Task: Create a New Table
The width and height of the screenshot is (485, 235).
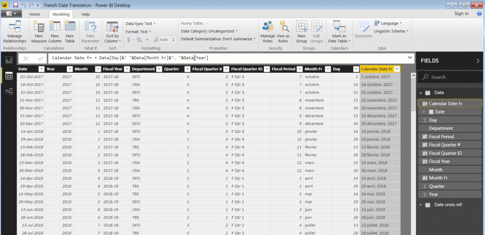Action: pos(70,28)
